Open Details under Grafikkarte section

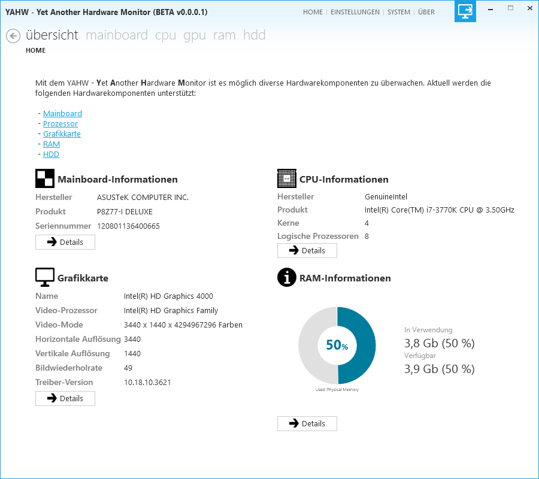65,399
